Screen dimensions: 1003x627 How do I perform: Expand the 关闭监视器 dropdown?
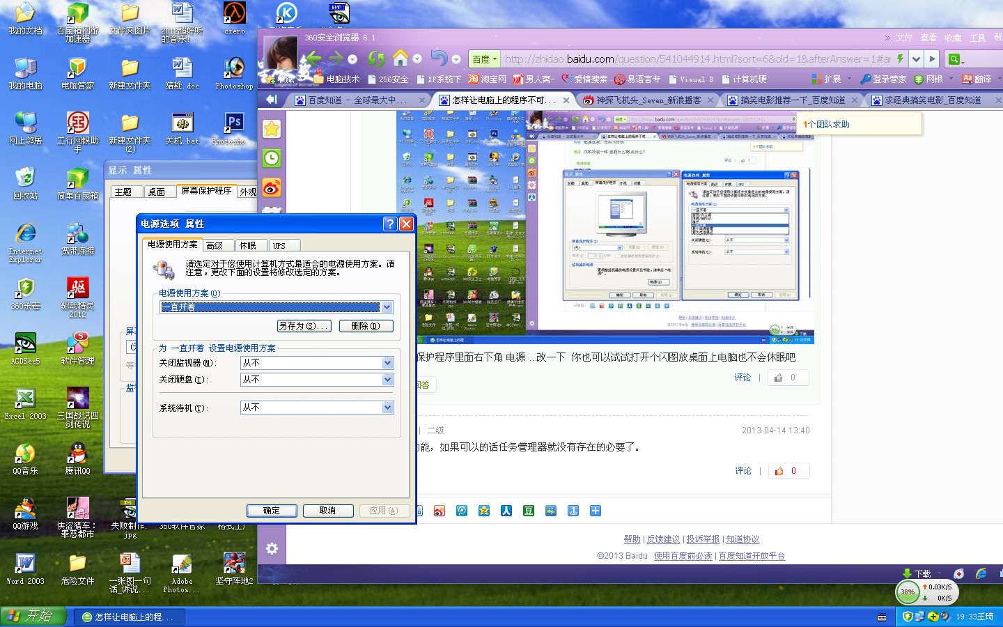[x=387, y=363]
